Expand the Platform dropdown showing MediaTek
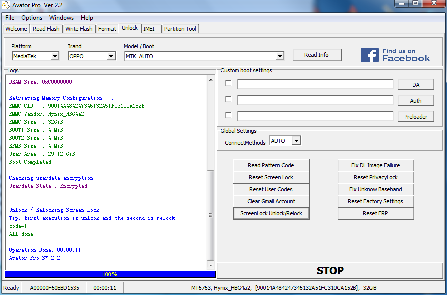 point(55,56)
